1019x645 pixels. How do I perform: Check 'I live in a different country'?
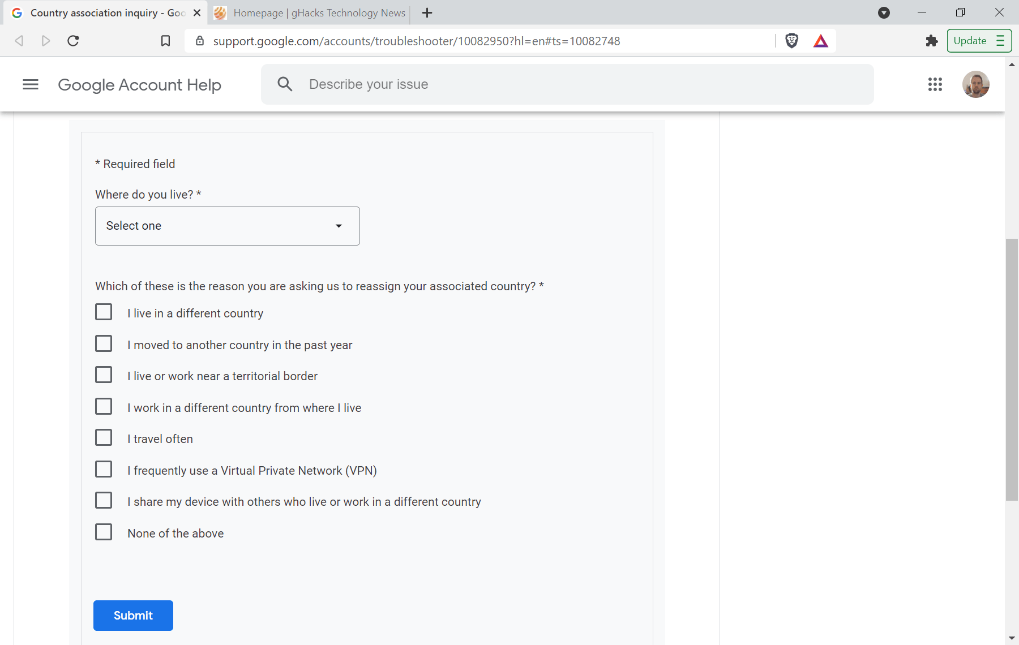(x=104, y=312)
